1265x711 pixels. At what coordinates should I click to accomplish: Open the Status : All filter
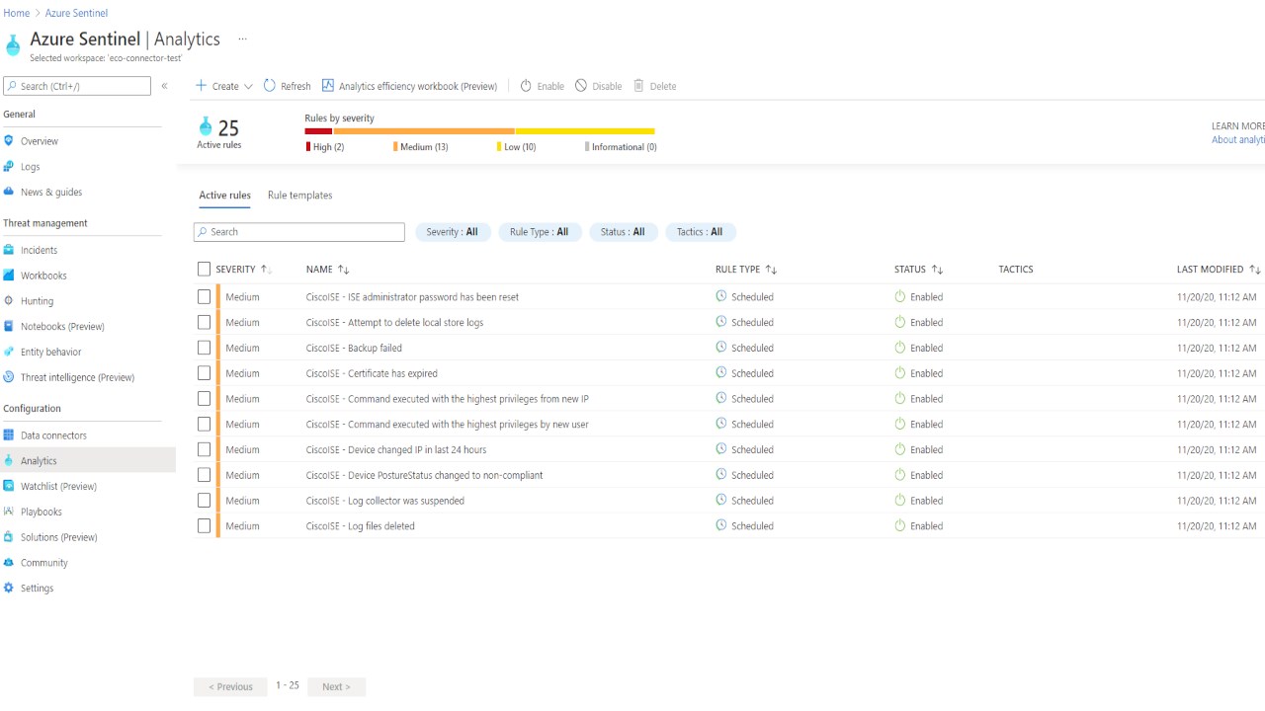[624, 232]
